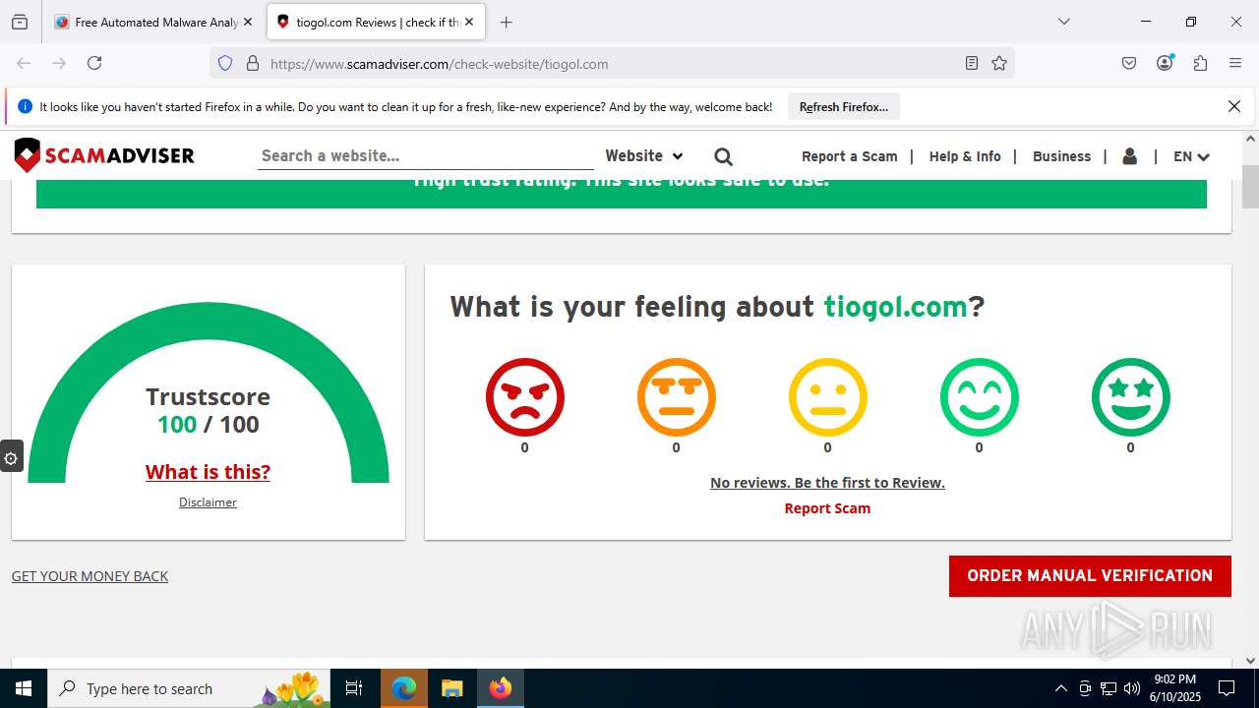Image resolution: width=1259 pixels, height=708 pixels.
Task: Show site security padlock info
Action: click(x=253, y=63)
